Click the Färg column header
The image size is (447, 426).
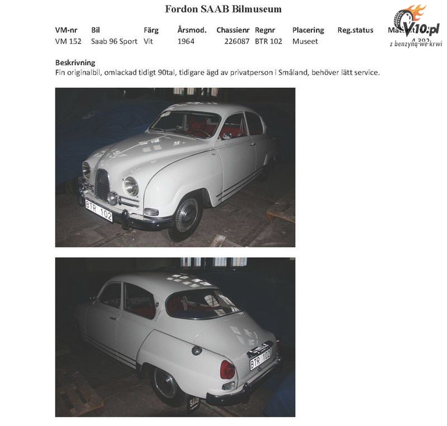[151, 30]
